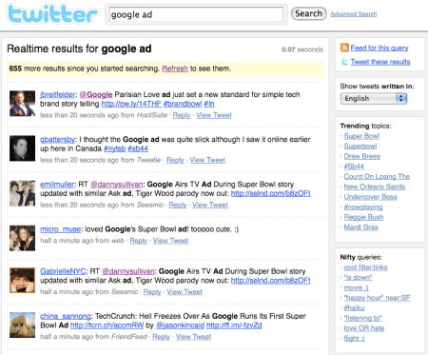Screen dimensions: 428x355
Task: Open trending topic New Orleans Saints
Action: pyautogui.click(x=375, y=187)
